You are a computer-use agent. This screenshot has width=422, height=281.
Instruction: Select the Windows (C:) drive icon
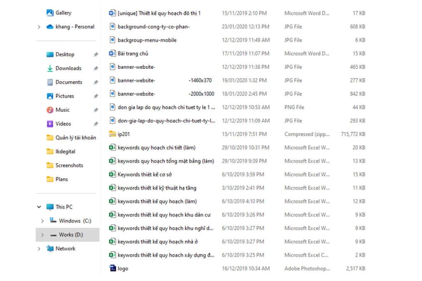point(53,221)
